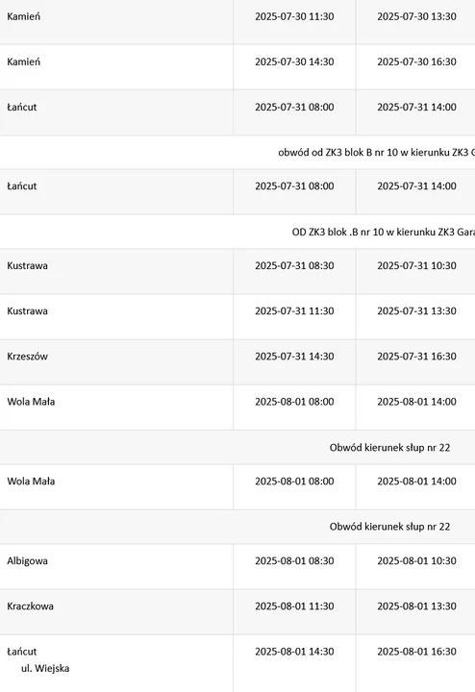The image size is (475, 692).
Task: Click first 'Obwód kierunek słup nr 22' note
Action: [389, 448]
